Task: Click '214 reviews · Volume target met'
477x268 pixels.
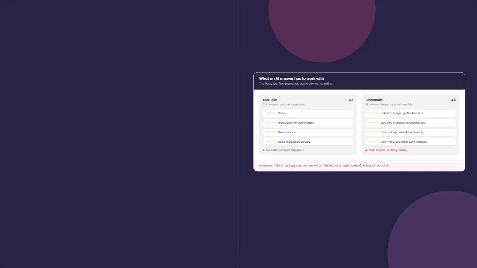Action: (x=284, y=105)
